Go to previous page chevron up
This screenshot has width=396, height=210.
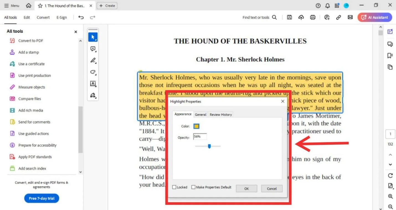click(x=390, y=155)
